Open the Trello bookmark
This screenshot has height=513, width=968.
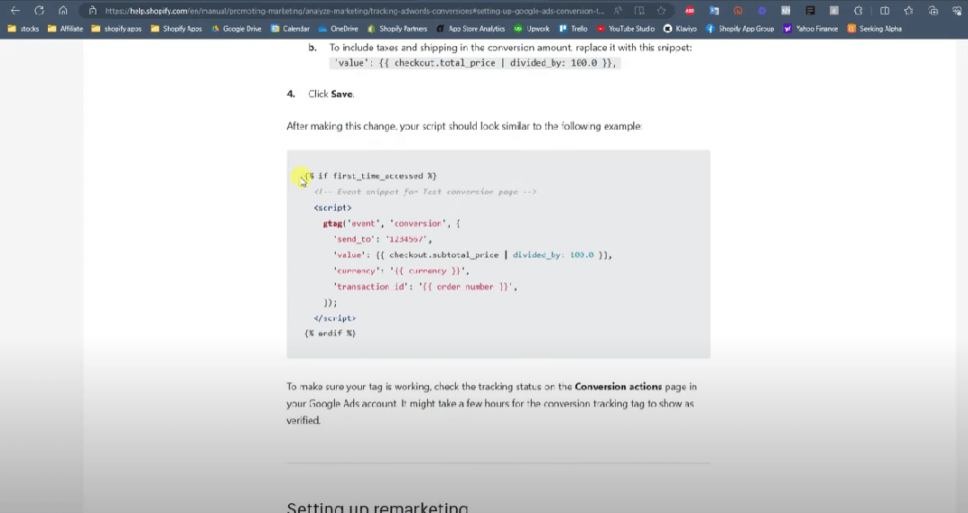click(x=572, y=29)
